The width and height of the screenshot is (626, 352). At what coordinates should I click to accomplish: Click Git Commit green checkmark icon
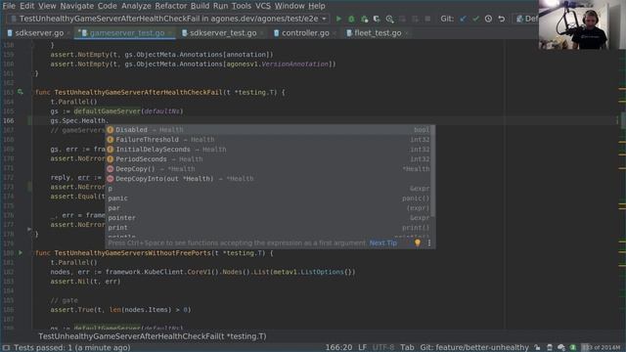pyautogui.click(x=475, y=19)
